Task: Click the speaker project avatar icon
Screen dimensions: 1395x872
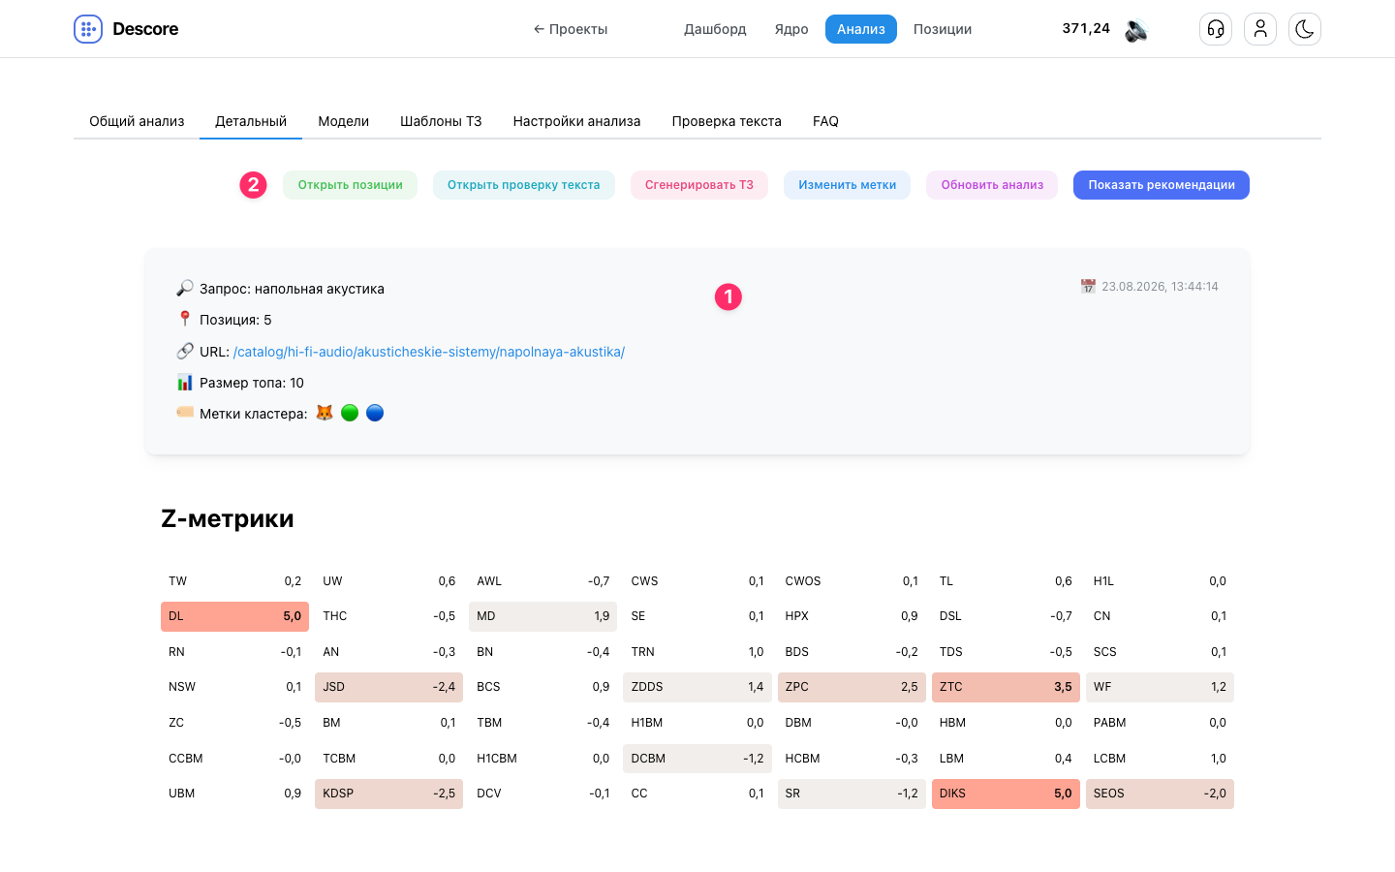Action: coord(1136,30)
